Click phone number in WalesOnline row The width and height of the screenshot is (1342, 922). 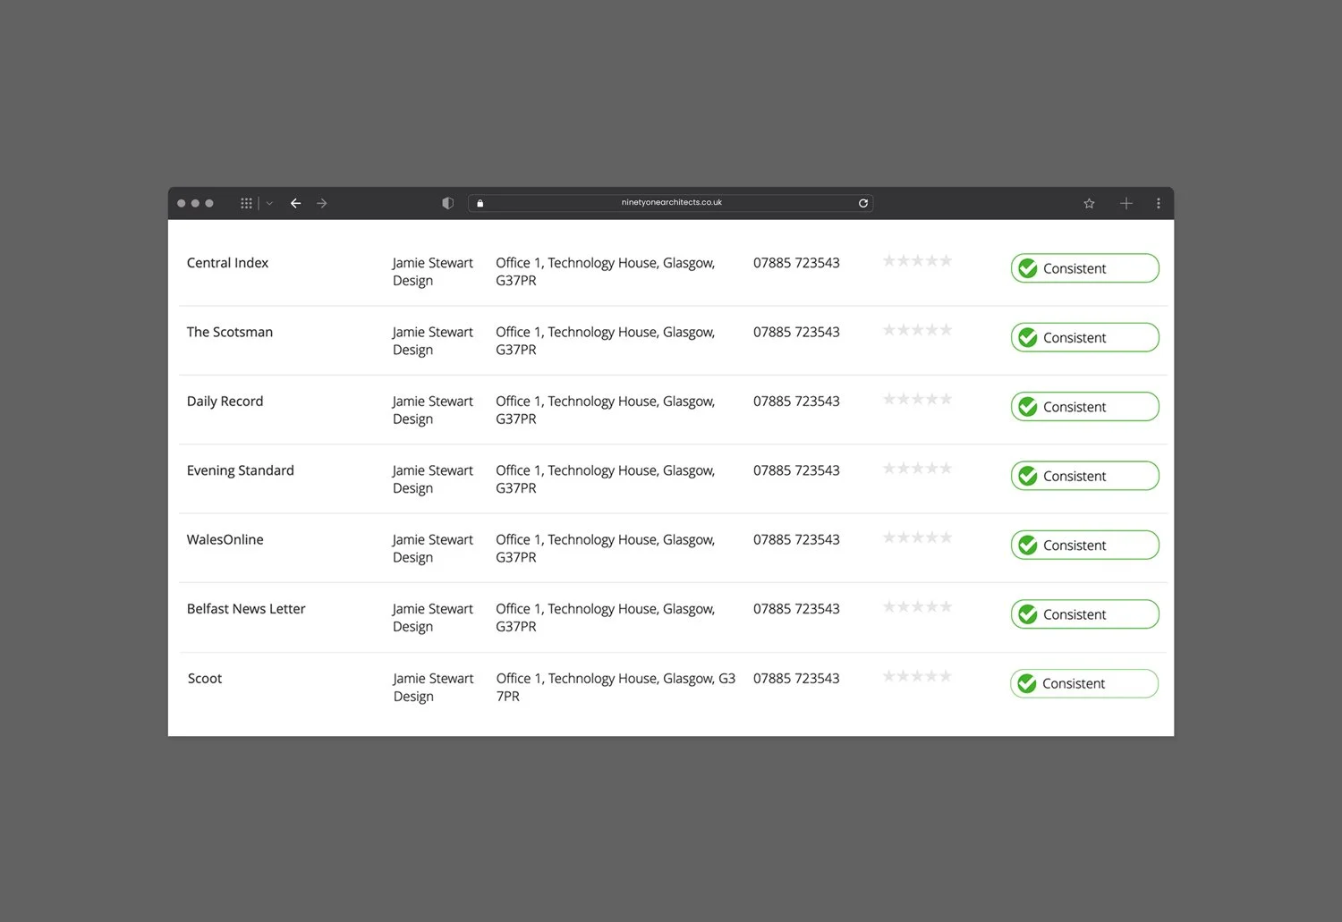(x=796, y=539)
